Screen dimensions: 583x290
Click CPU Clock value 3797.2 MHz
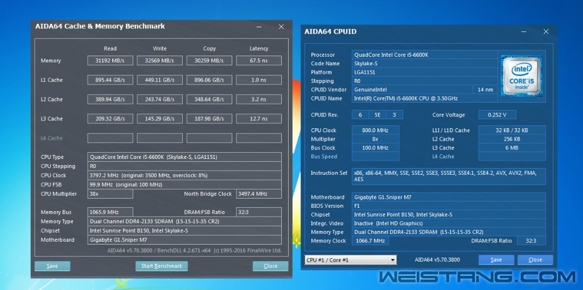coord(184,175)
